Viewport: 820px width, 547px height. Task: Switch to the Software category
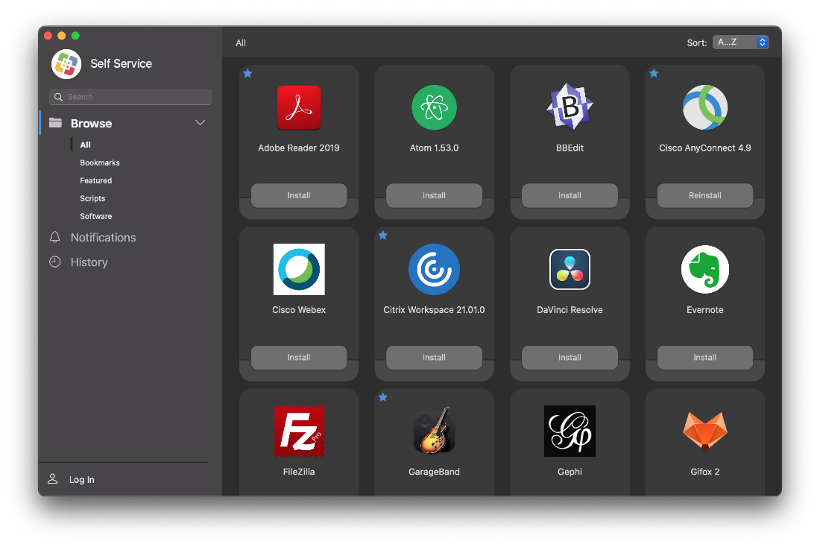[95, 216]
